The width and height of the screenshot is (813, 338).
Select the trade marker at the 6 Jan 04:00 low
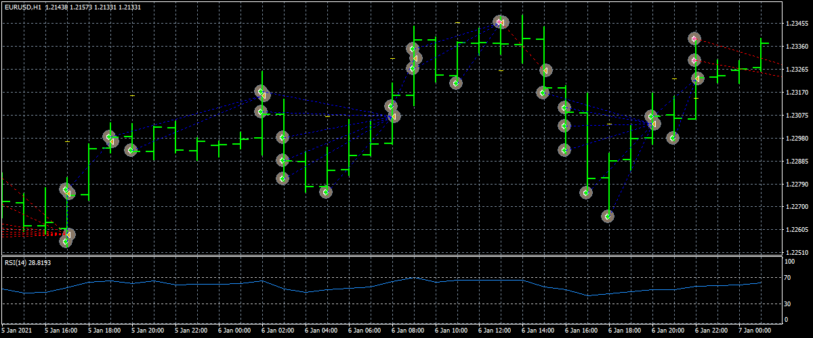326,192
